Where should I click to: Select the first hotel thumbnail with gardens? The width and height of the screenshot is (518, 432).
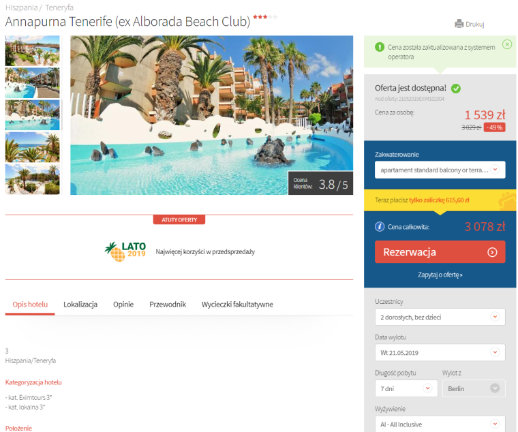click(33, 51)
